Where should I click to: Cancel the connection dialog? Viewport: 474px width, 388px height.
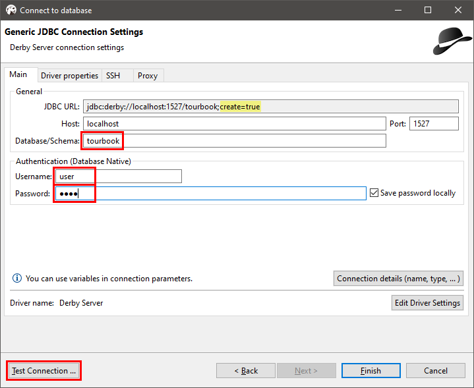[436, 371]
